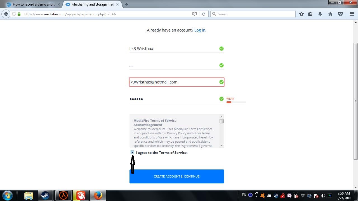This screenshot has height=201, width=358.
Task: Click the battery status tray icon
Action: (x=296, y=196)
